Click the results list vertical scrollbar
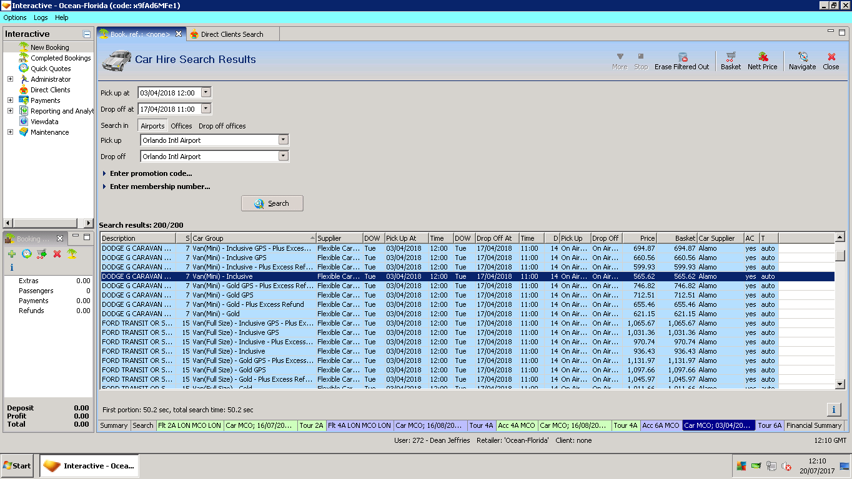This screenshot has height=479, width=852. tap(840, 312)
